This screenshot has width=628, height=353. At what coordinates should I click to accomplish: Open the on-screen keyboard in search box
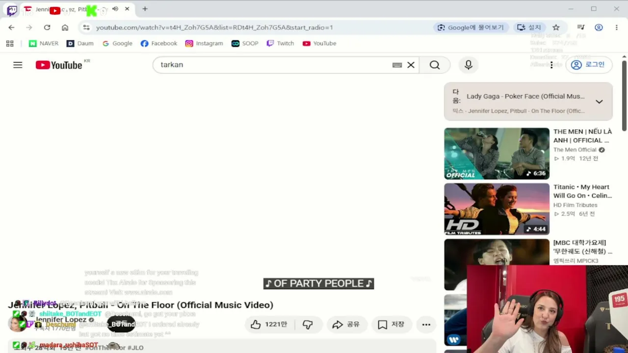tap(397, 65)
